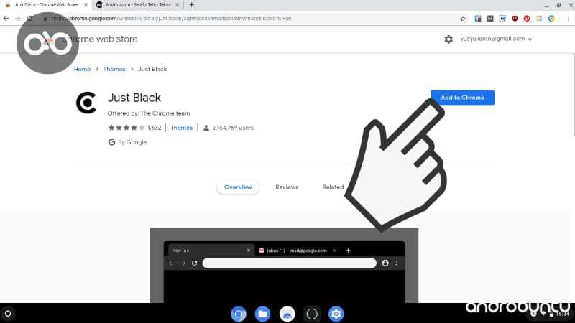Click 'Just Black' breadcrumb text
The image size is (575, 323).
(152, 69)
